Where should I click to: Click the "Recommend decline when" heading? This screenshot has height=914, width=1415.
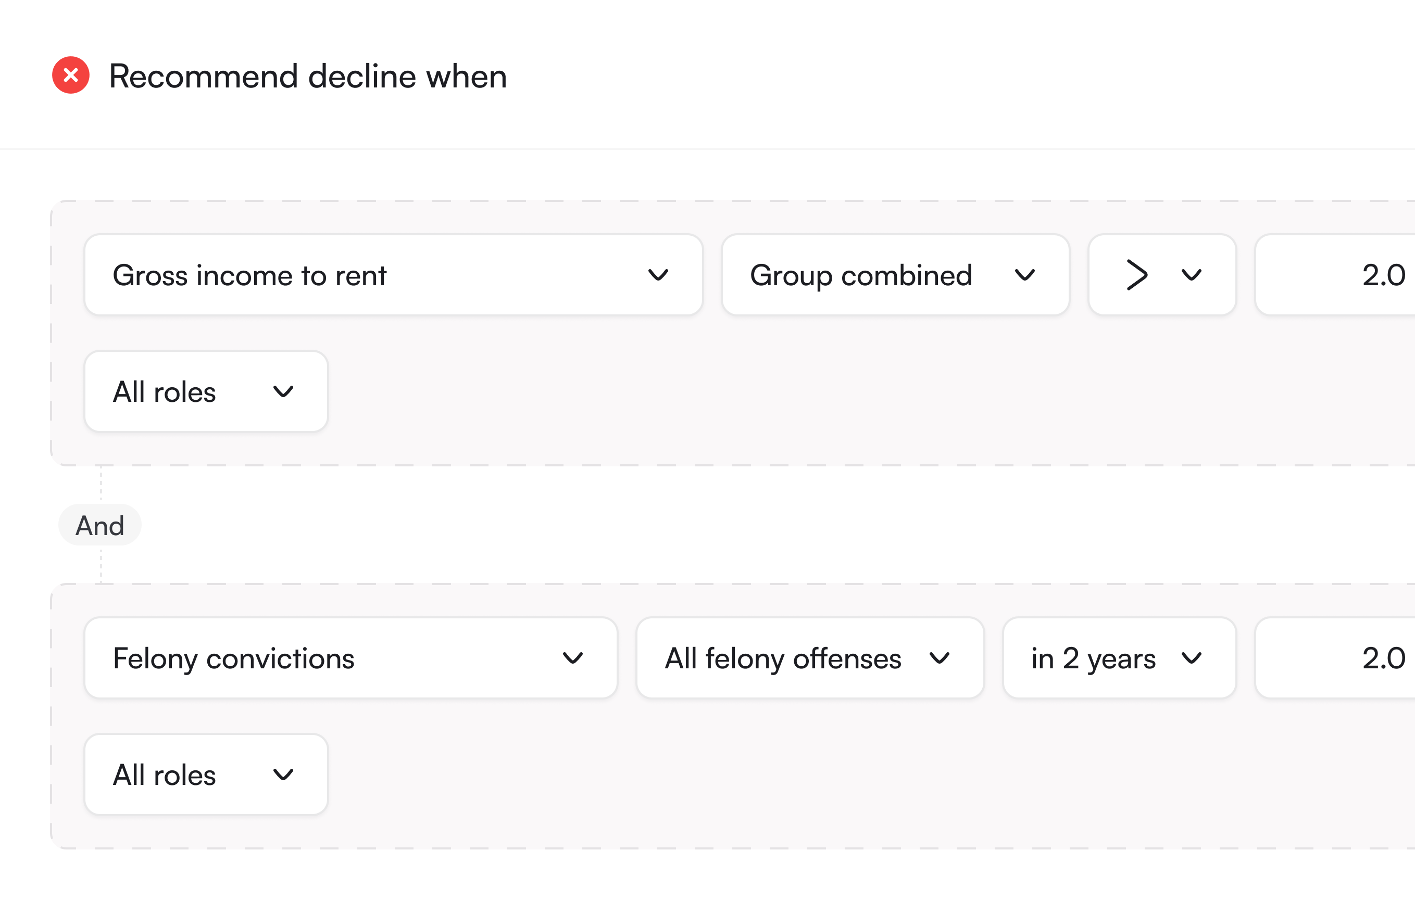click(308, 76)
